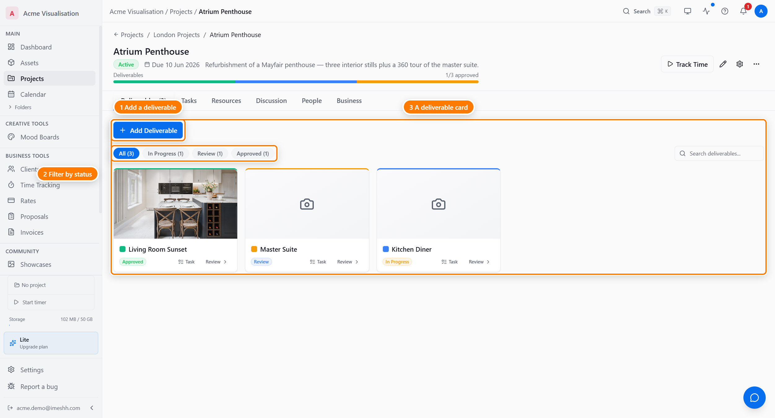Click the In Progress status badge on card

(397, 262)
